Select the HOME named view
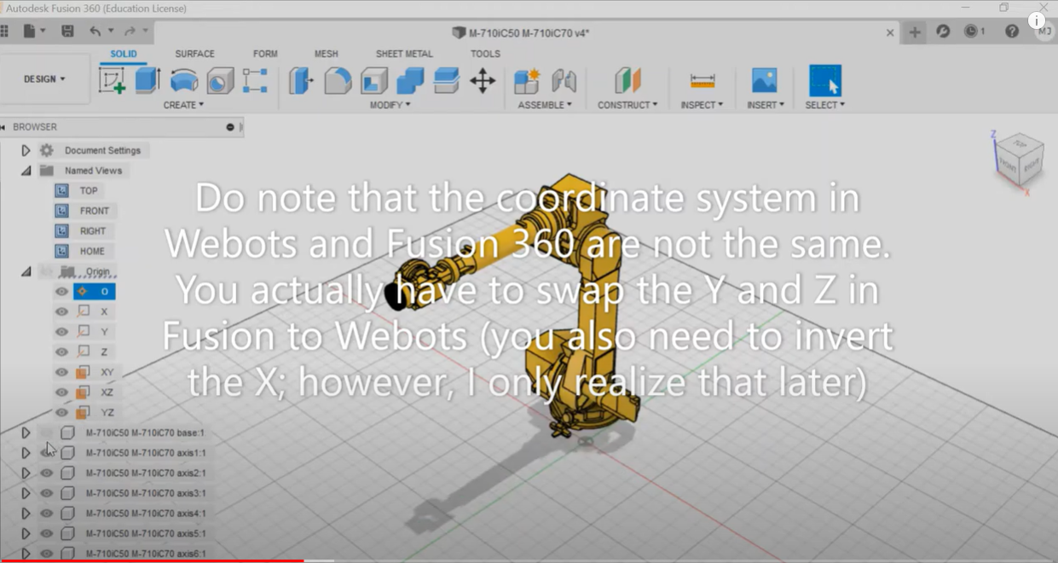 click(x=92, y=251)
